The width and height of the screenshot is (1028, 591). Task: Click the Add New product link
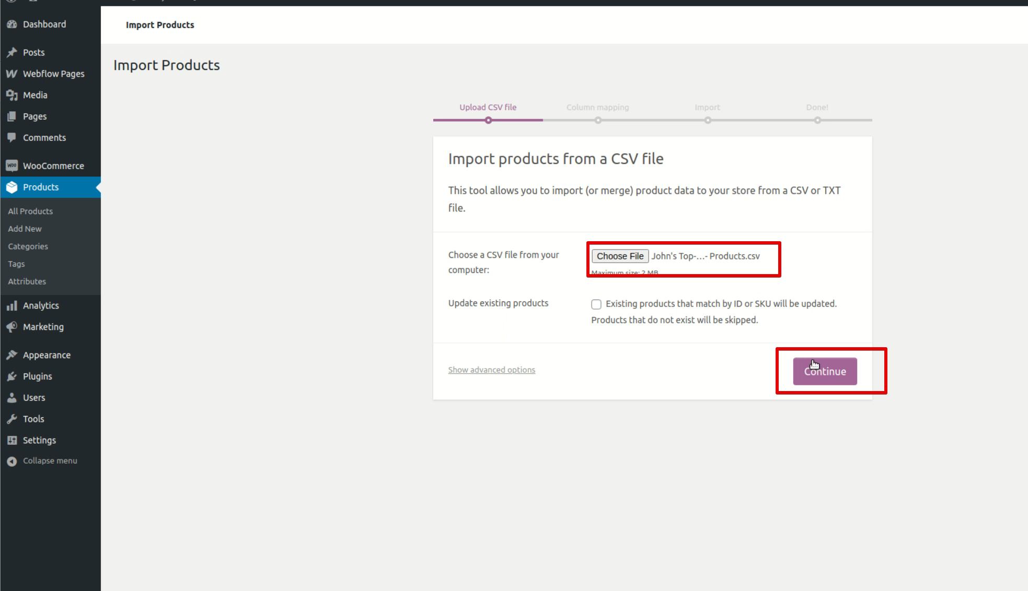point(25,229)
